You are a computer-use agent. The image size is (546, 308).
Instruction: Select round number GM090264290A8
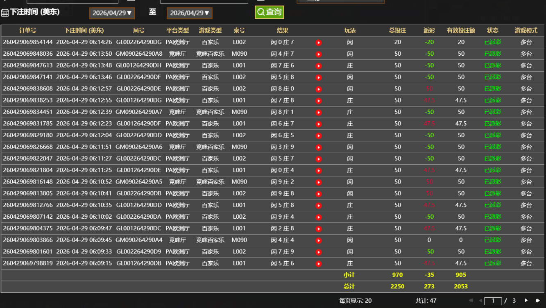pyautogui.click(x=139, y=54)
